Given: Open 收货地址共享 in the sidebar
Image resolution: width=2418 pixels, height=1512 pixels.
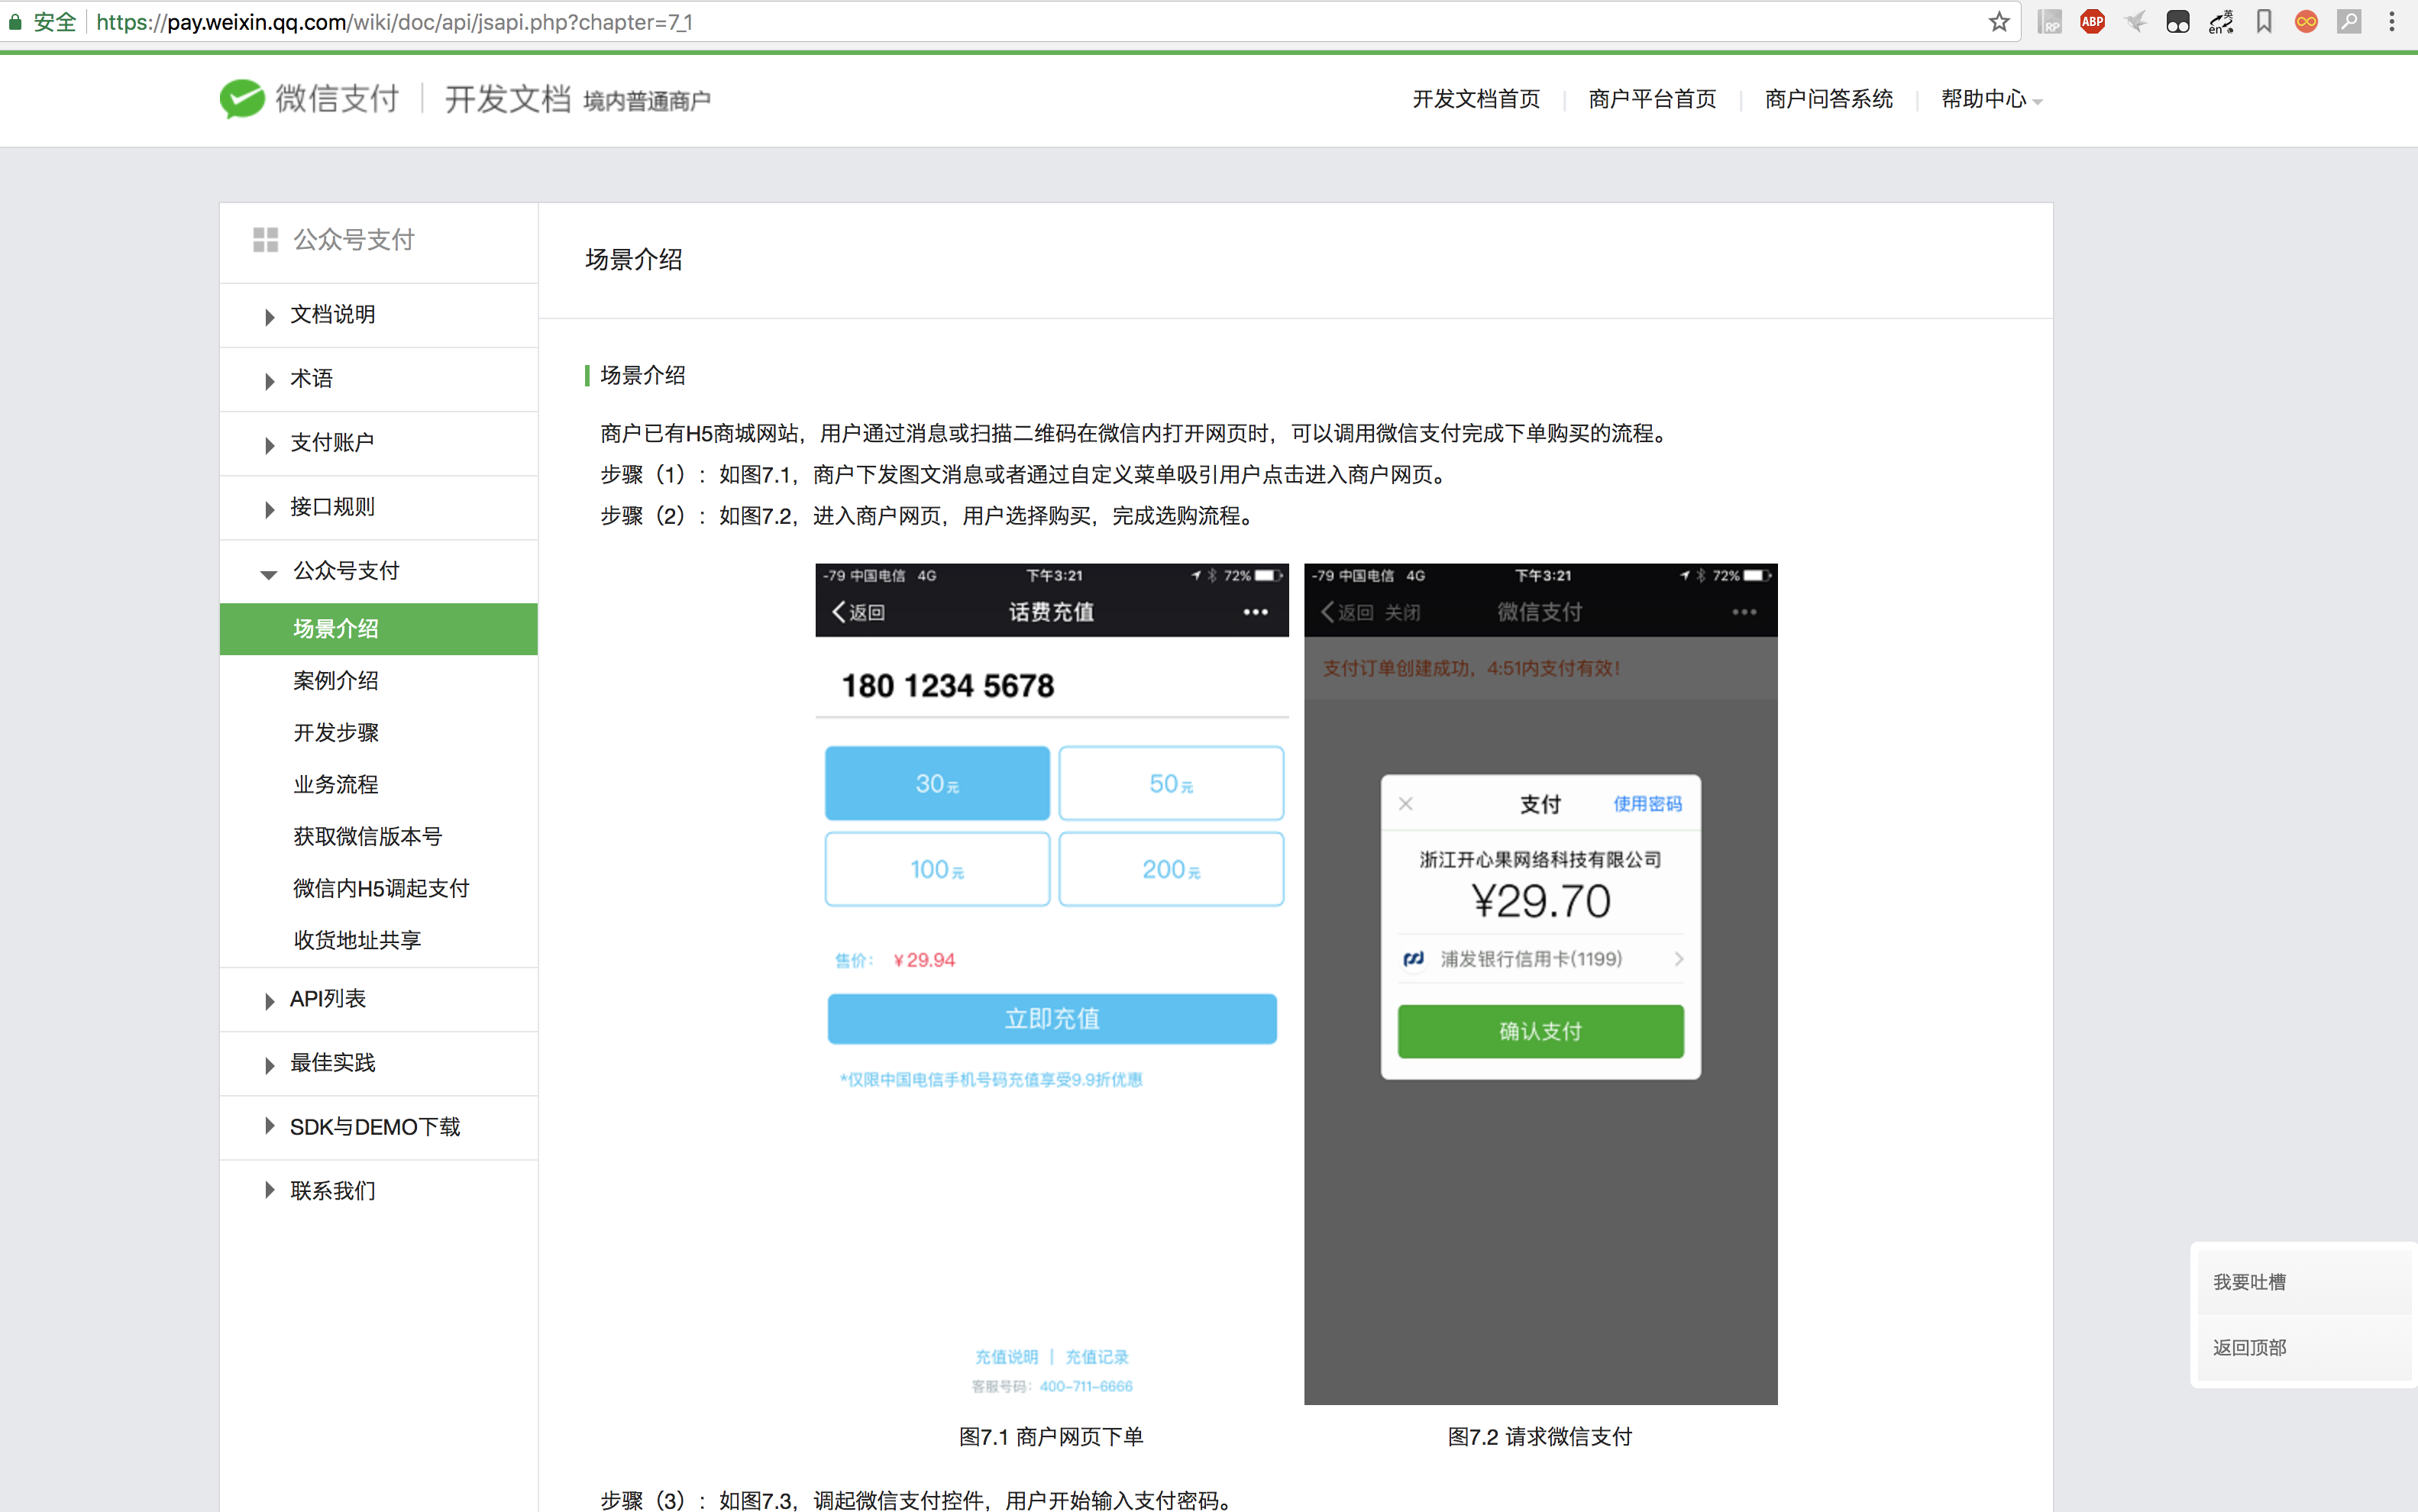Looking at the screenshot, I should [357, 941].
